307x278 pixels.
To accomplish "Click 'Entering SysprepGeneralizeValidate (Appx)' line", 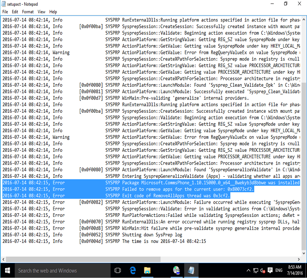I will [151, 176].
